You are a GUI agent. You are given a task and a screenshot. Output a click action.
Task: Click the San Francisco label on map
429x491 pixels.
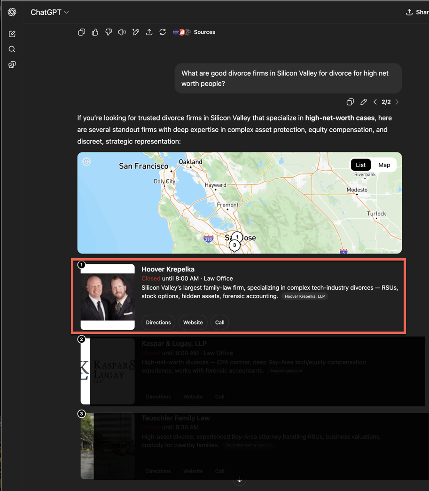pos(144,166)
